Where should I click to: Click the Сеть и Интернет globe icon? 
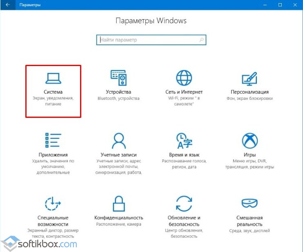pos(184,78)
